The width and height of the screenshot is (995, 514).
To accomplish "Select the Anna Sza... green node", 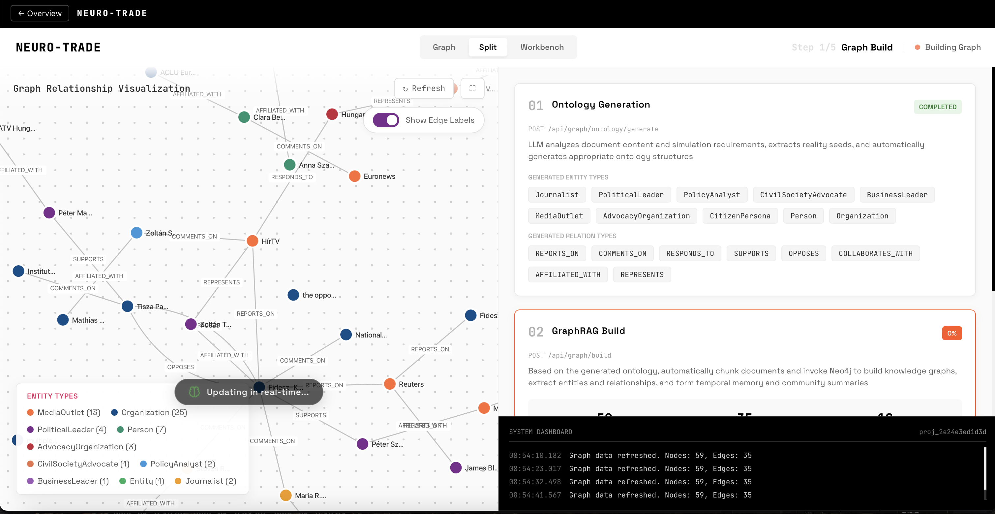I will pos(289,165).
